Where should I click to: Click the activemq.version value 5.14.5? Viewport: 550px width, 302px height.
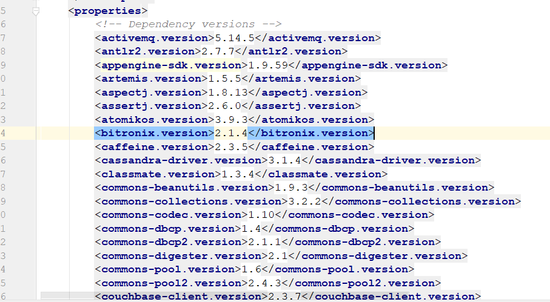235,38
